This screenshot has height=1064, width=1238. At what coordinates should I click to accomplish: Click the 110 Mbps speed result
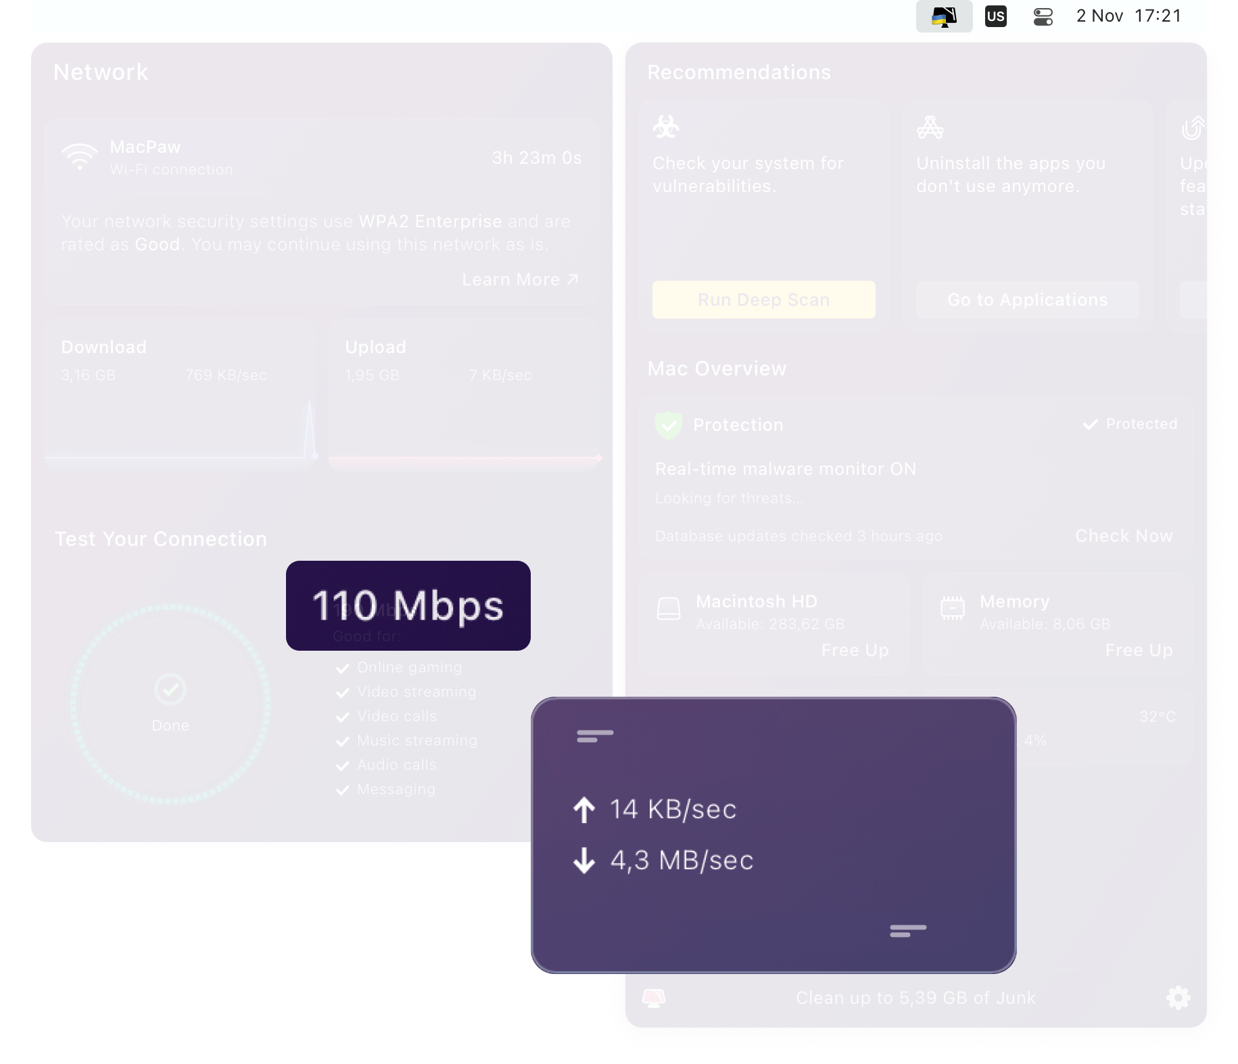pyautogui.click(x=408, y=605)
